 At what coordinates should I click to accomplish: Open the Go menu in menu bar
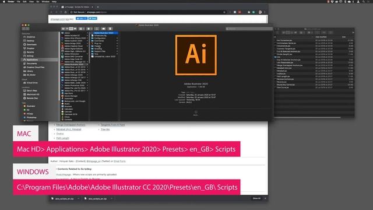pos(38,1)
